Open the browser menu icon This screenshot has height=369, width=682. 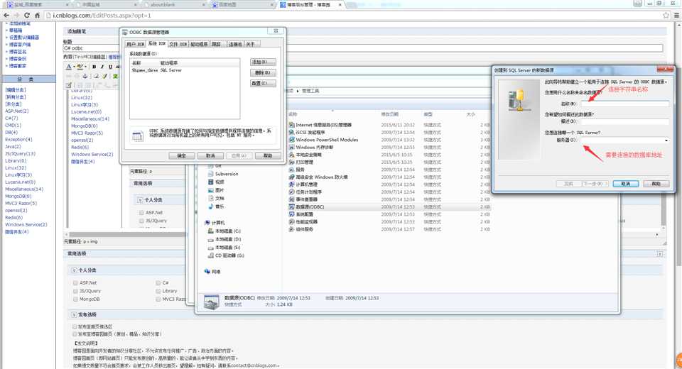point(676,15)
